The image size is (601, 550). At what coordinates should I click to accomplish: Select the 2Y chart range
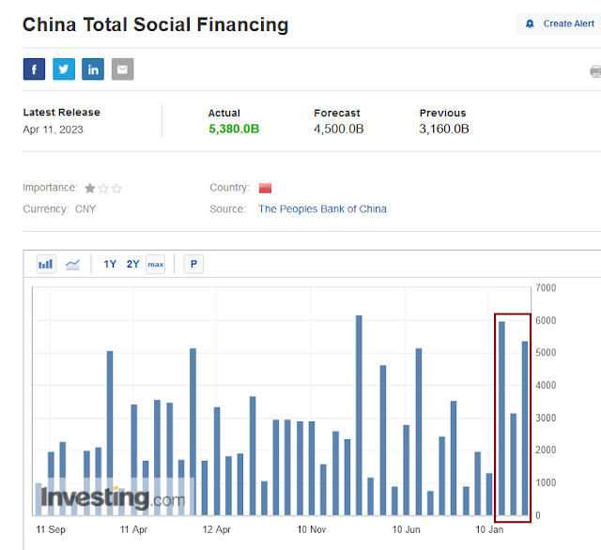click(x=132, y=265)
